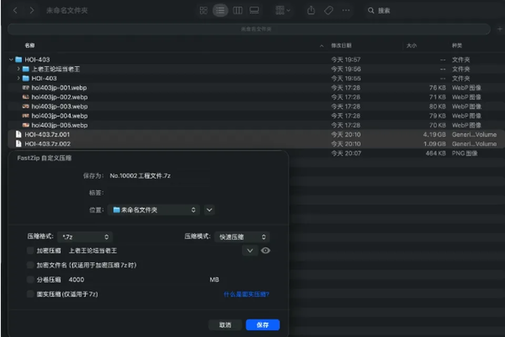Enable the 固实压缩 checkbox
Screen dimensions: 505x337
pos(31,294)
